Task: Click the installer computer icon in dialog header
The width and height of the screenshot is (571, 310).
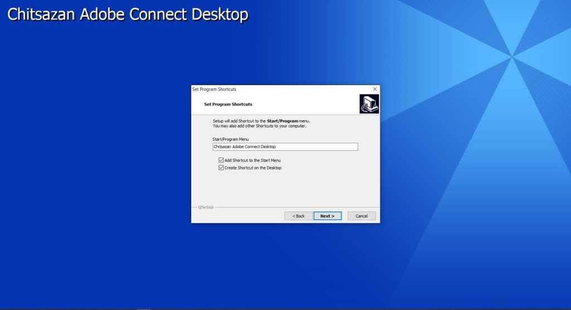Action: tap(369, 104)
